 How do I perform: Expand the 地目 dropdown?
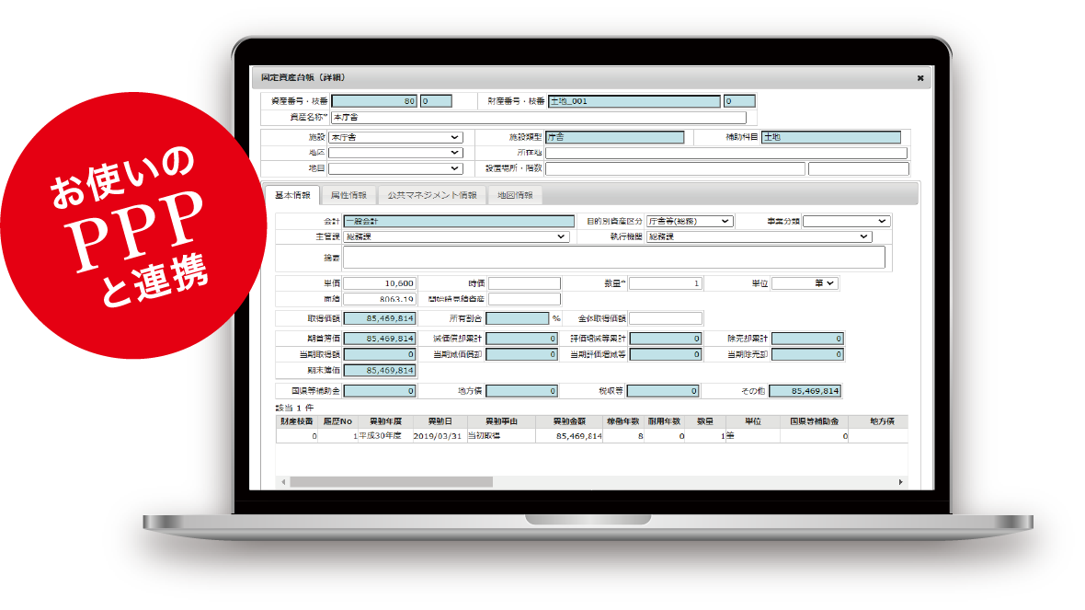coord(395,168)
